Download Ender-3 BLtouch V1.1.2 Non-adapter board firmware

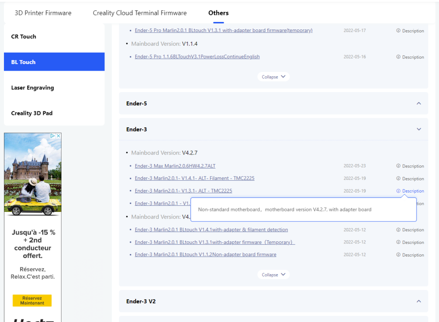pyautogui.click(x=205, y=254)
